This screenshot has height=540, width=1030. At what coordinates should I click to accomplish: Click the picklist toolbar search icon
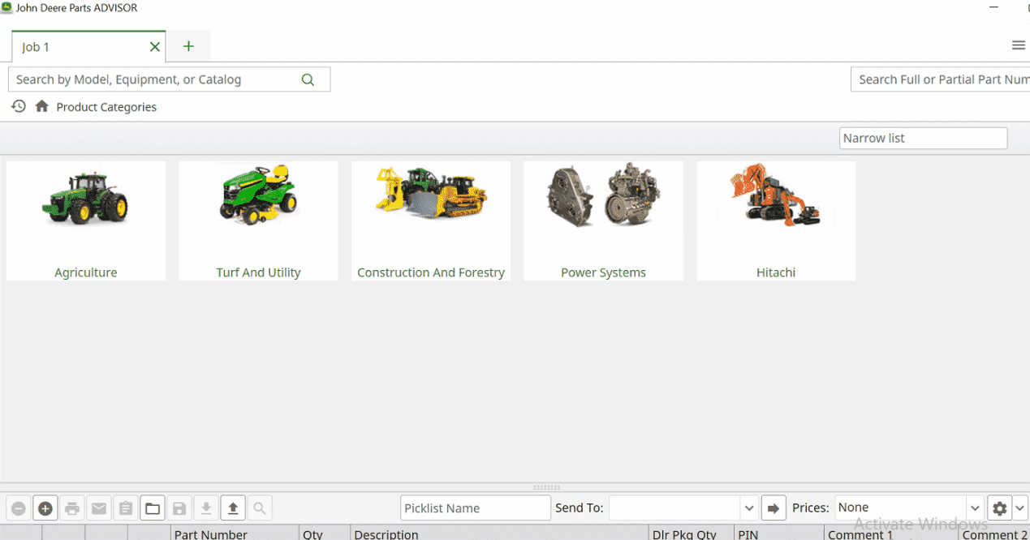(260, 508)
